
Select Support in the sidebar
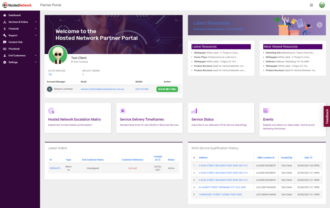13,35
